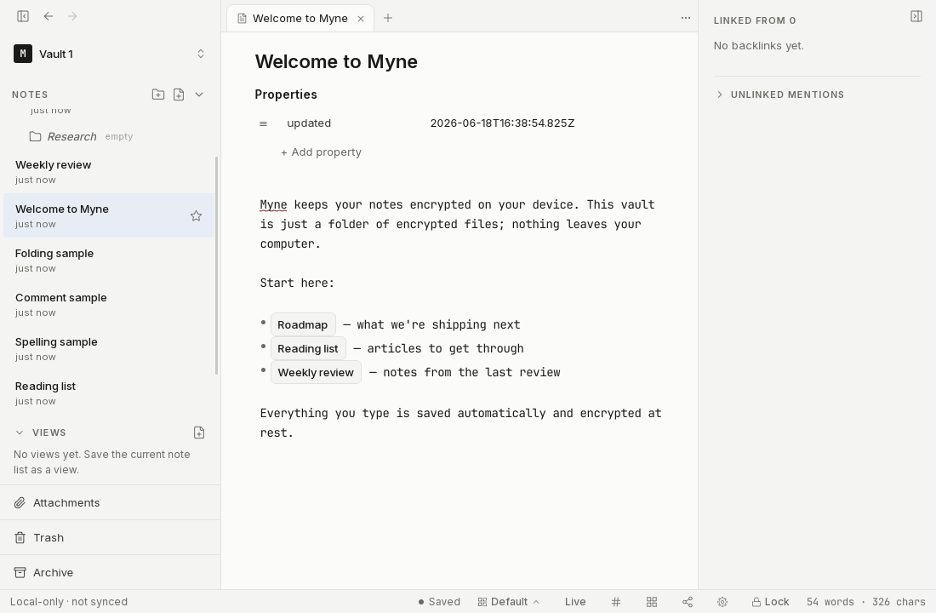Viewport: 936px width, 613px height.
Task: Collapse the left sidebar panel icon
Action: [x=23, y=16]
